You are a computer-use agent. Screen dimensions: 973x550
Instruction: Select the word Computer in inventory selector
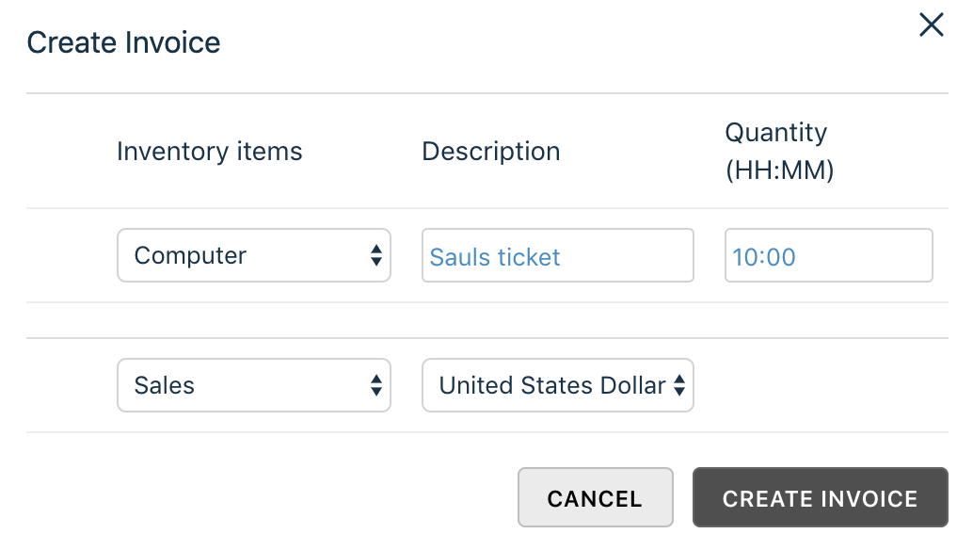[x=190, y=256]
